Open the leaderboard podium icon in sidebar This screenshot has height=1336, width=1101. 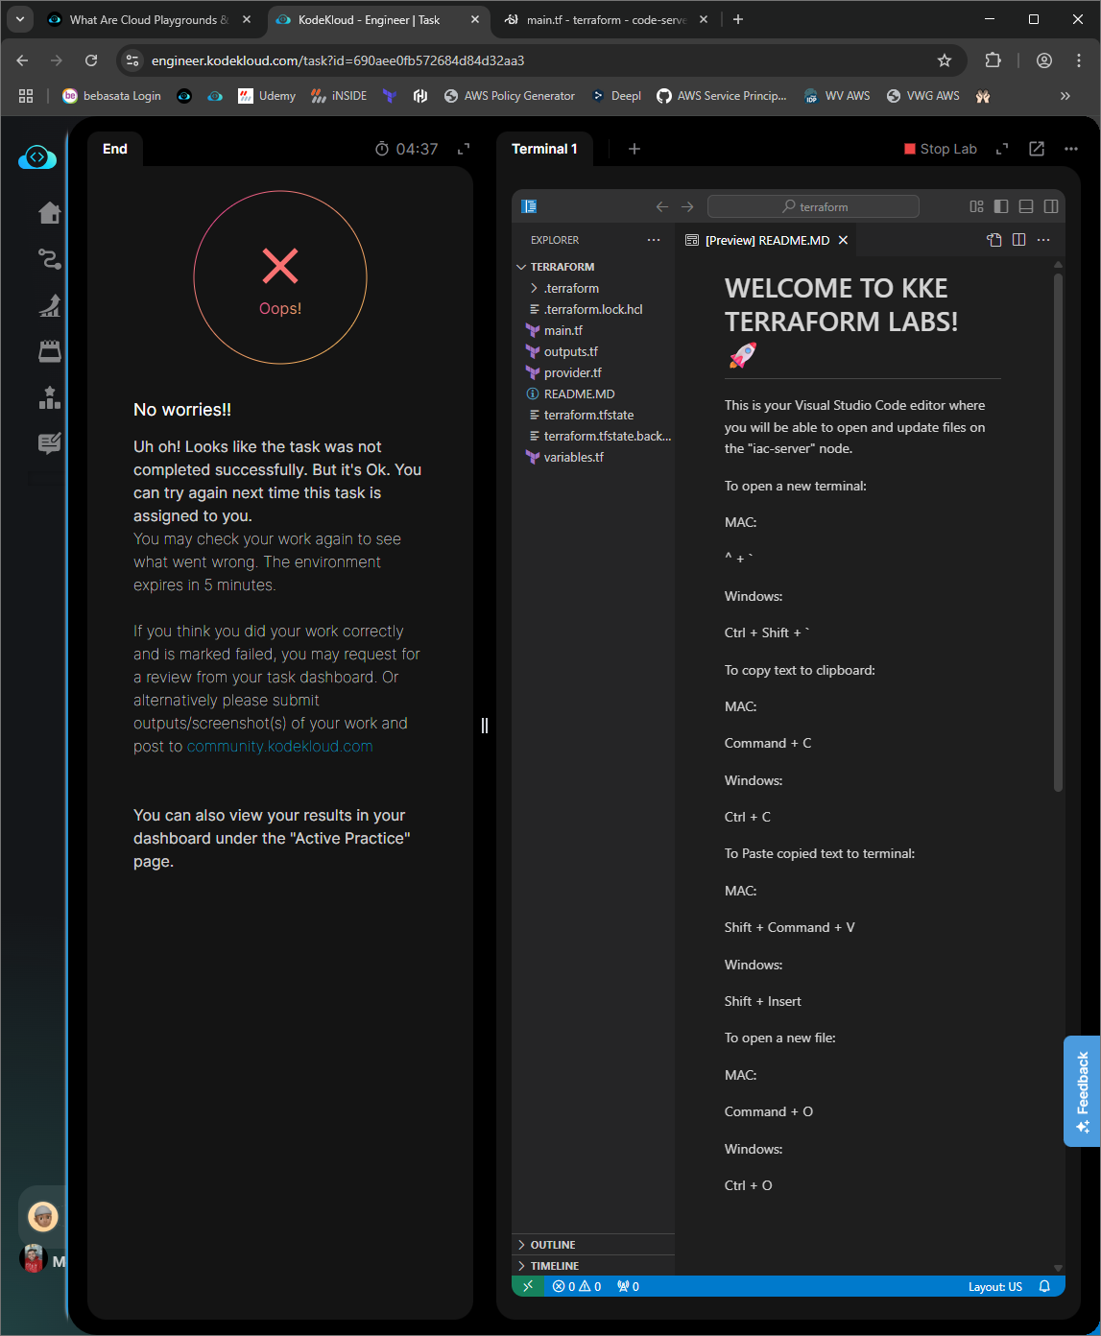50,397
